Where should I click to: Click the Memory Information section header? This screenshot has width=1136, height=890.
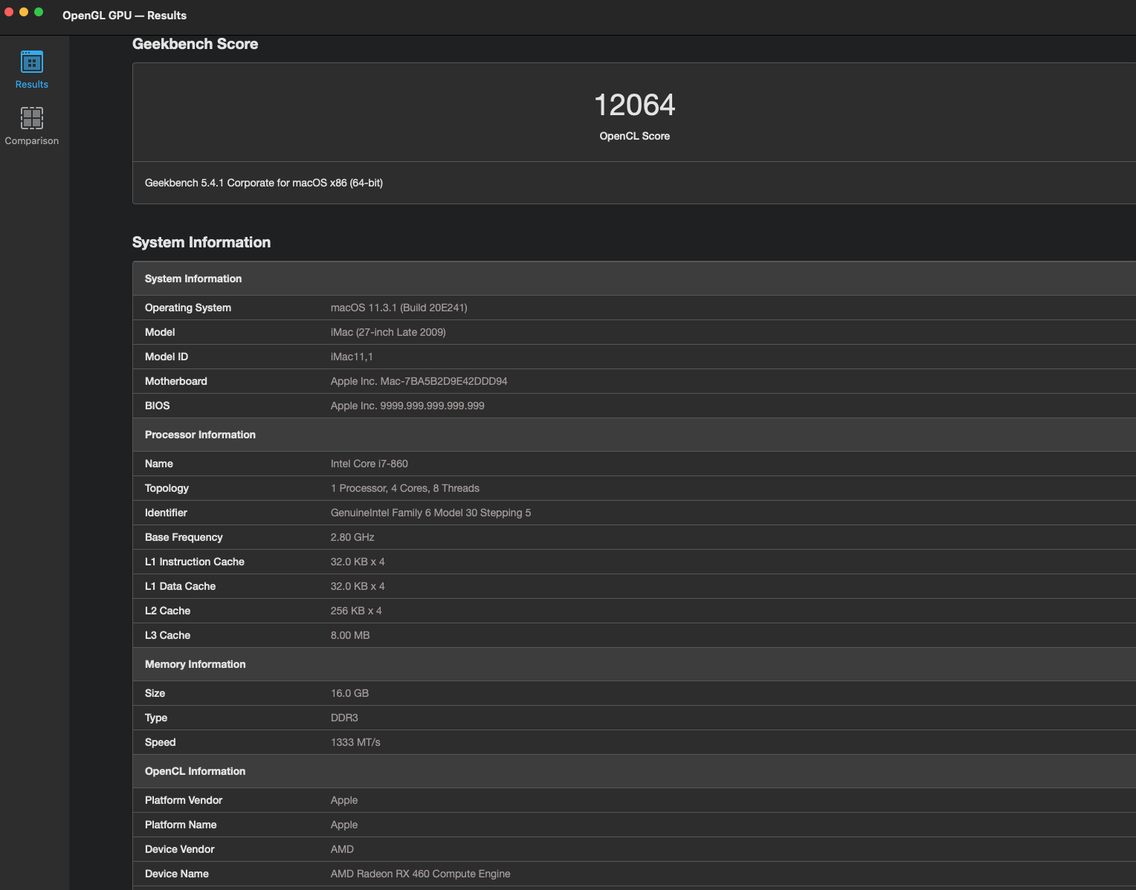195,664
